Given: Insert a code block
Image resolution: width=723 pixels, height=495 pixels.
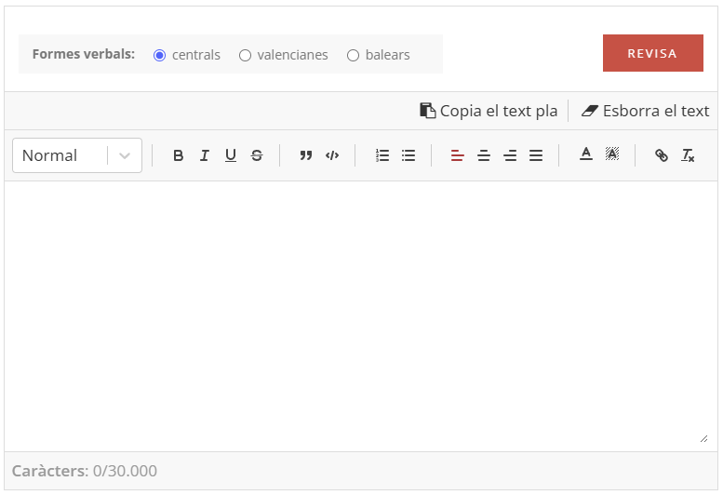Looking at the screenshot, I should (x=332, y=155).
